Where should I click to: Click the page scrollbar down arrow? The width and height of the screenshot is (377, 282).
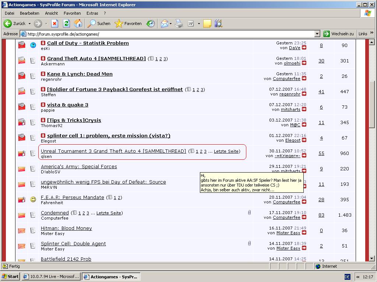point(372,258)
